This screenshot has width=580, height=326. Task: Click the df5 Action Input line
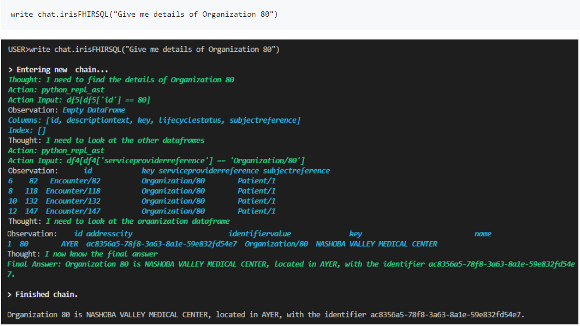click(79, 100)
